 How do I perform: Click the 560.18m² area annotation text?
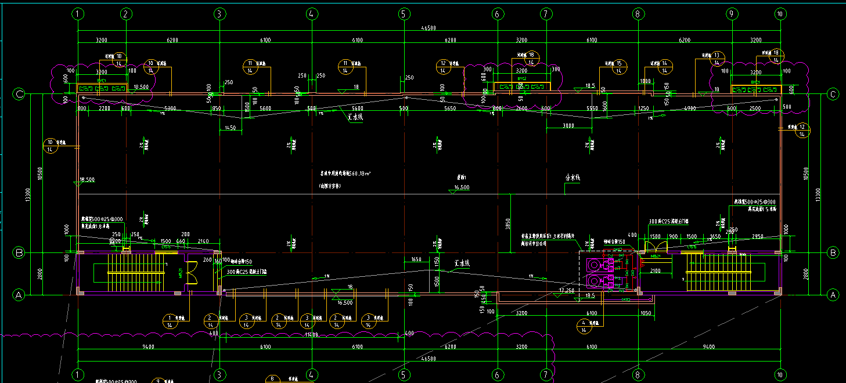tap(347, 173)
